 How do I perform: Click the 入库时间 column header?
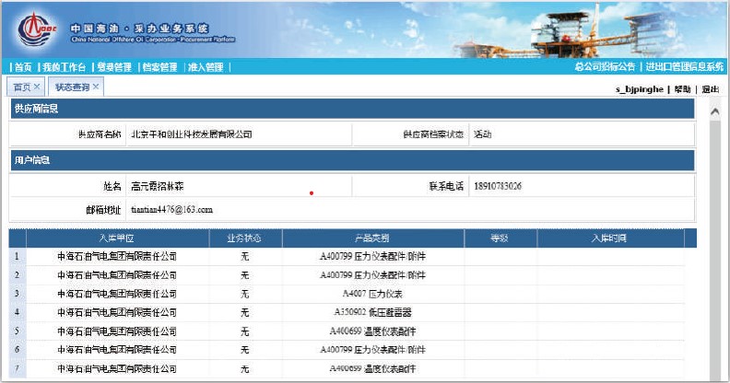click(608, 238)
